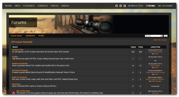179x97 pixels.
Task: Click the 106 topics count
Action: (x=133, y=52)
